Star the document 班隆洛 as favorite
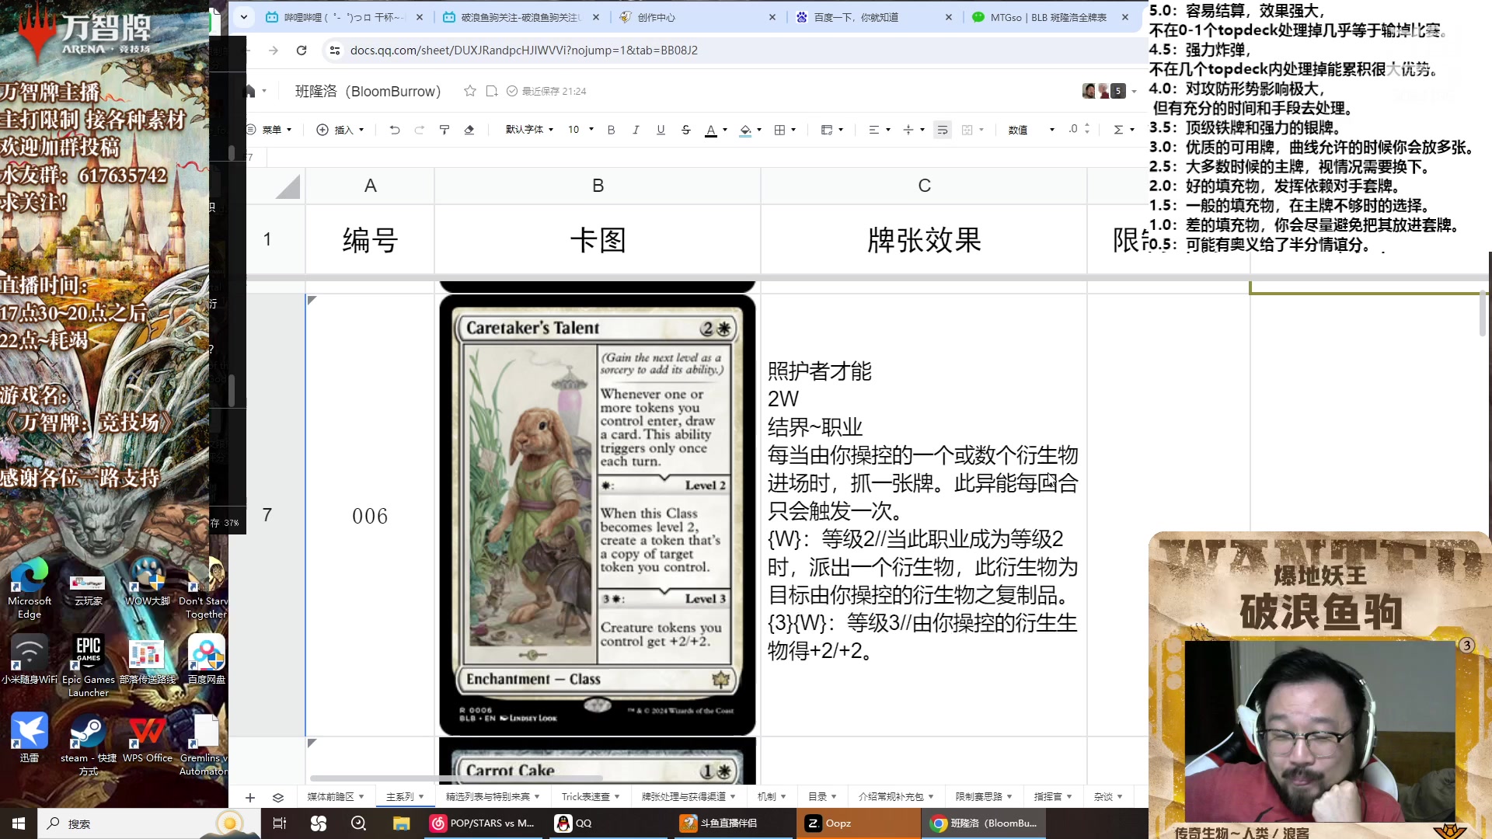This screenshot has height=839, width=1492. pos(469,91)
